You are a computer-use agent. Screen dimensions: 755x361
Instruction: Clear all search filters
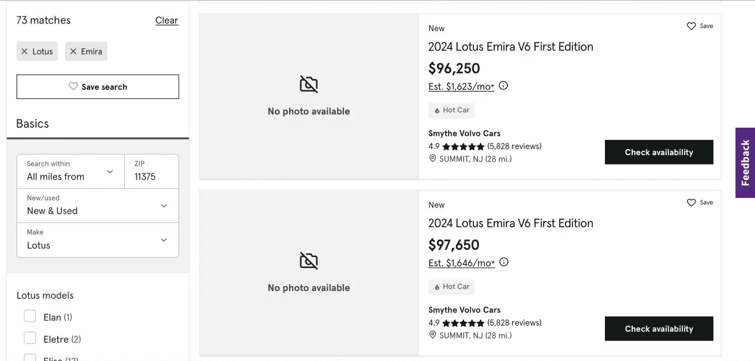click(167, 20)
